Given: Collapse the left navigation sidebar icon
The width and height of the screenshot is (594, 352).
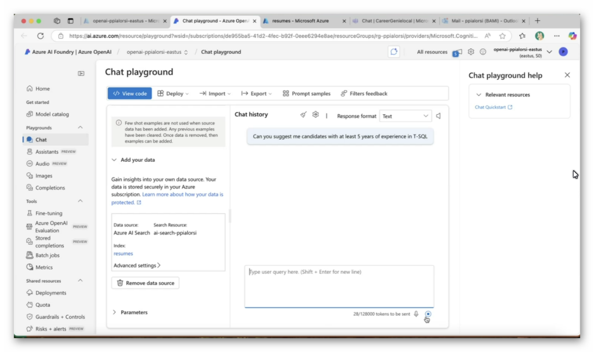Looking at the screenshot, I should coord(81,74).
